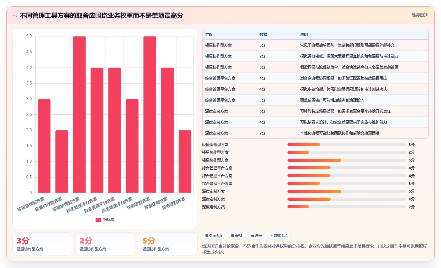Click the 进度 tag icon
The width and height of the screenshot is (441, 268).
[x=253, y=235]
